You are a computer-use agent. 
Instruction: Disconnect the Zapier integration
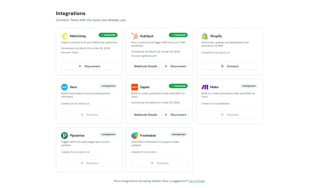[x=175, y=114]
